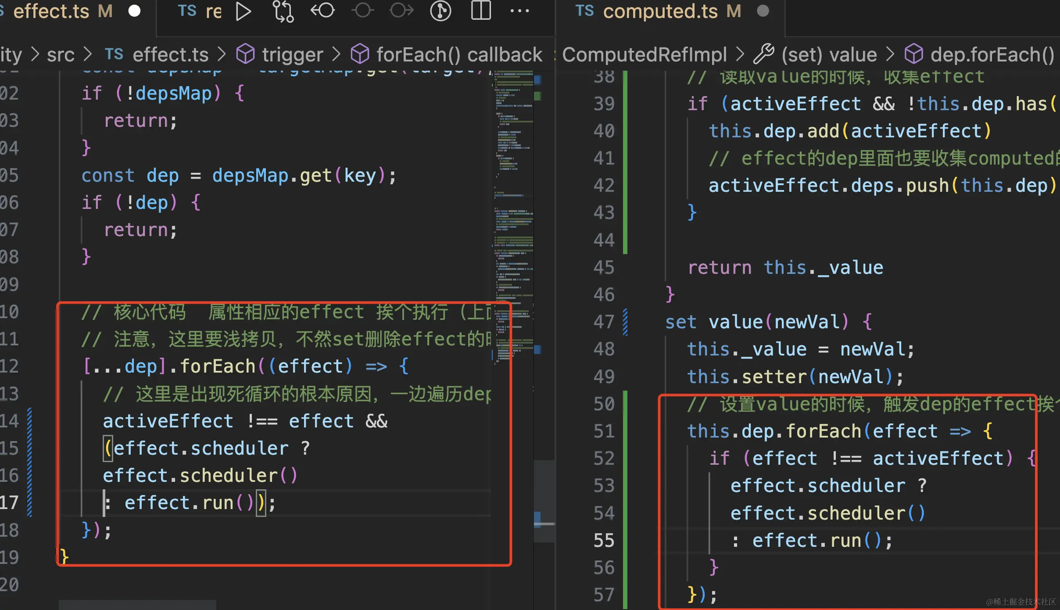Open the src folder breadcrumb
The height and width of the screenshot is (610, 1060).
pyautogui.click(x=61, y=54)
